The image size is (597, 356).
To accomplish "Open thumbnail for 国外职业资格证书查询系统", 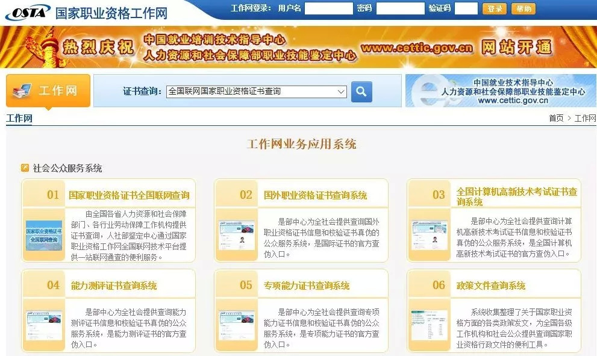I will tap(236, 236).
